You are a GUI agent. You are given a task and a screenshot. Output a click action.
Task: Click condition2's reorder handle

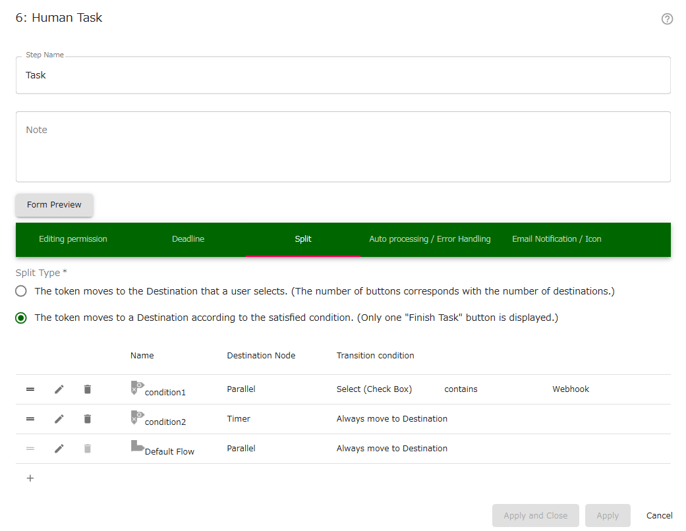click(x=30, y=418)
